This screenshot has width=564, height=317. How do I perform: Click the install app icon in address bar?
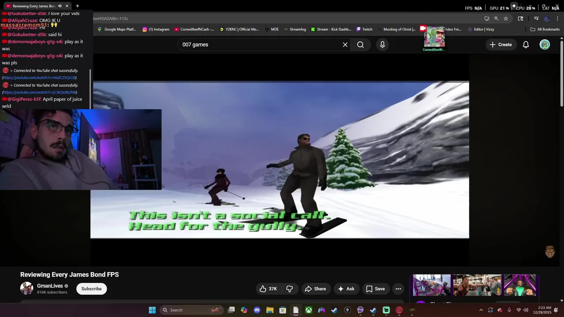point(487,18)
